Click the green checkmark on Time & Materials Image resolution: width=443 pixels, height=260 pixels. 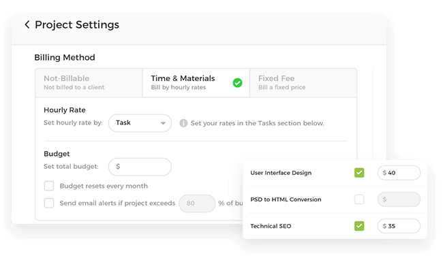237,83
